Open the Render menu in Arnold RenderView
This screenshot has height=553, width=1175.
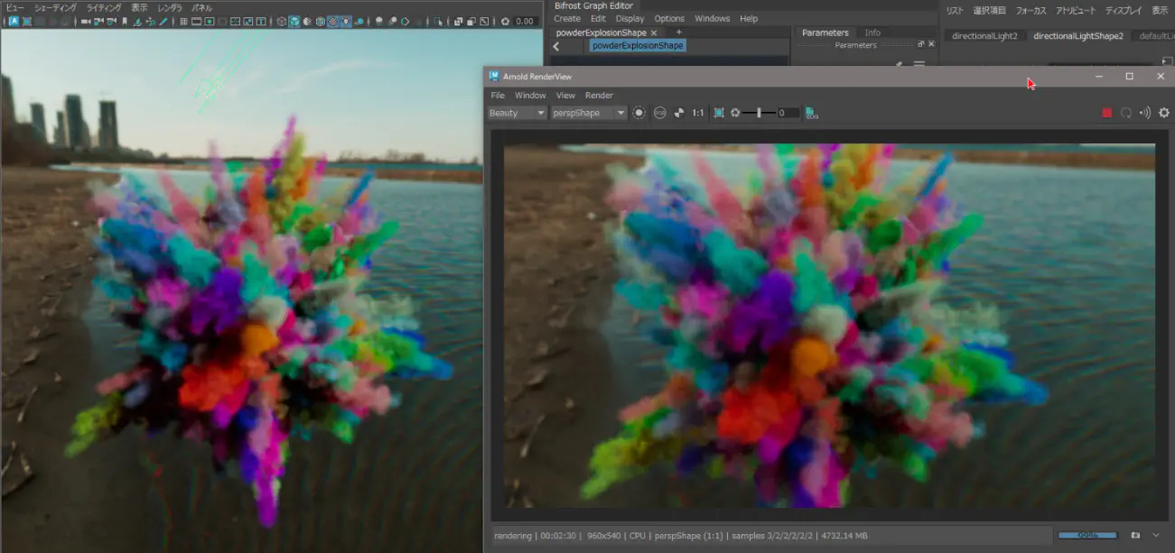(x=599, y=95)
